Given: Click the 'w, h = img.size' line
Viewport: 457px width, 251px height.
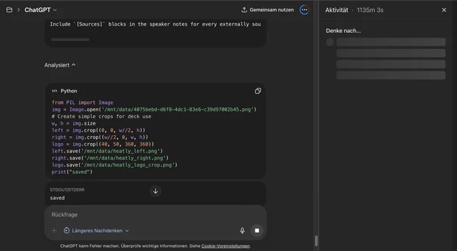Looking at the screenshot, I should [x=73, y=123].
